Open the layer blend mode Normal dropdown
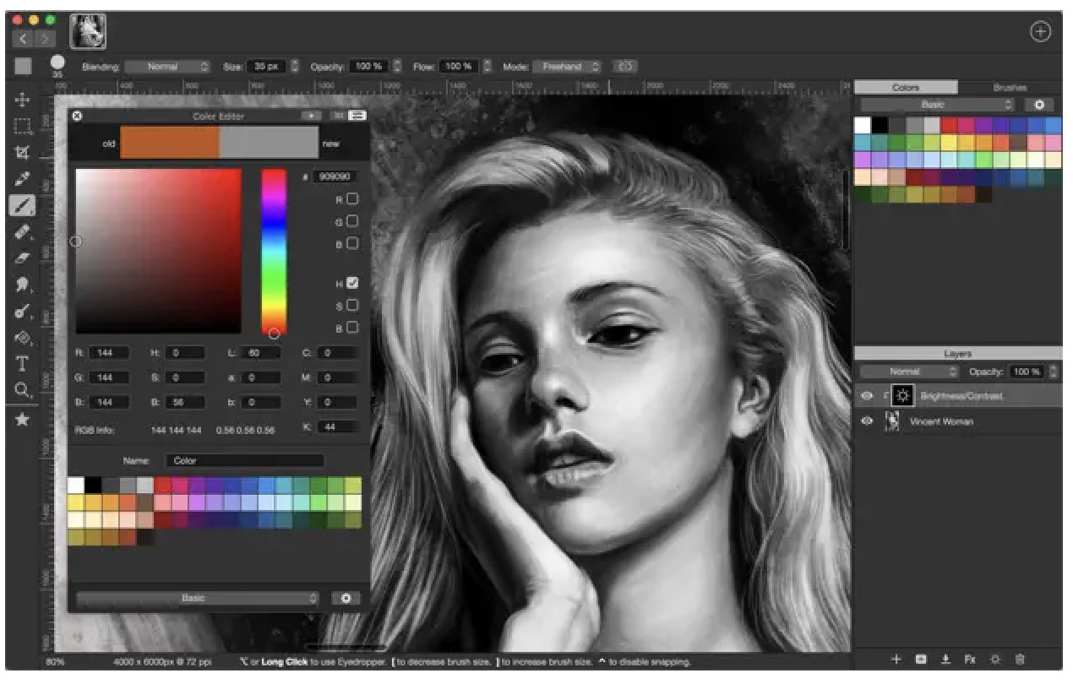This screenshot has width=1073, height=684. click(x=909, y=372)
